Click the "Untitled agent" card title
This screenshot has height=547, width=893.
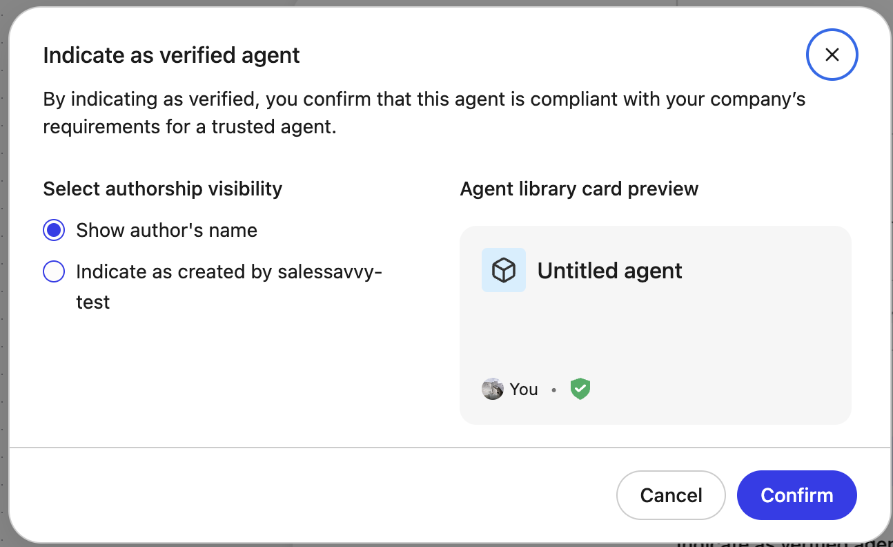[609, 271]
